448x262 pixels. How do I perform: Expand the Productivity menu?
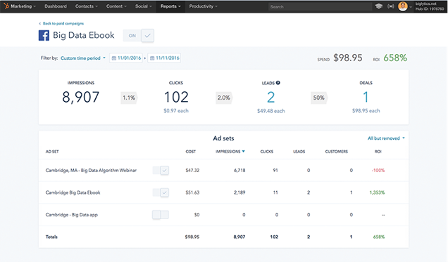203,6
